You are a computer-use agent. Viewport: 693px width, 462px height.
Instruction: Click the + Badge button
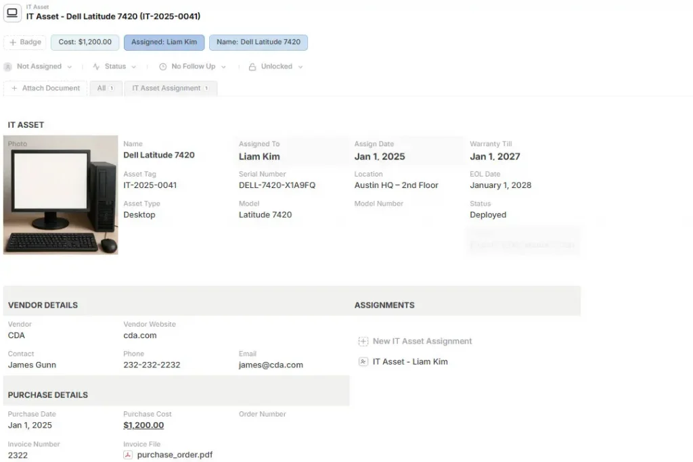(x=24, y=42)
